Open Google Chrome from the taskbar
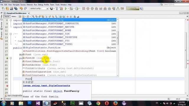189x106 pixels. 98,103
